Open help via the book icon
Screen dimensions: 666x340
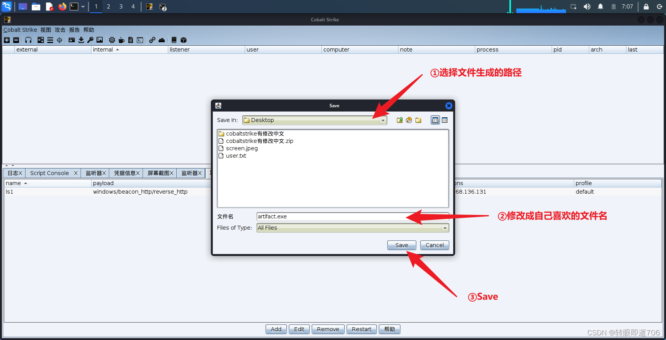tap(174, 40)
